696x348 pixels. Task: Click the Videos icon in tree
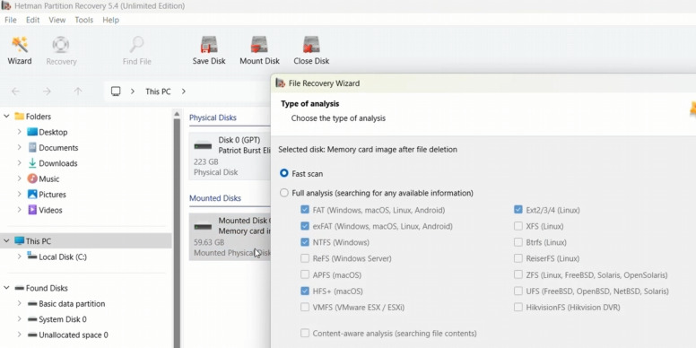[32, 210]
